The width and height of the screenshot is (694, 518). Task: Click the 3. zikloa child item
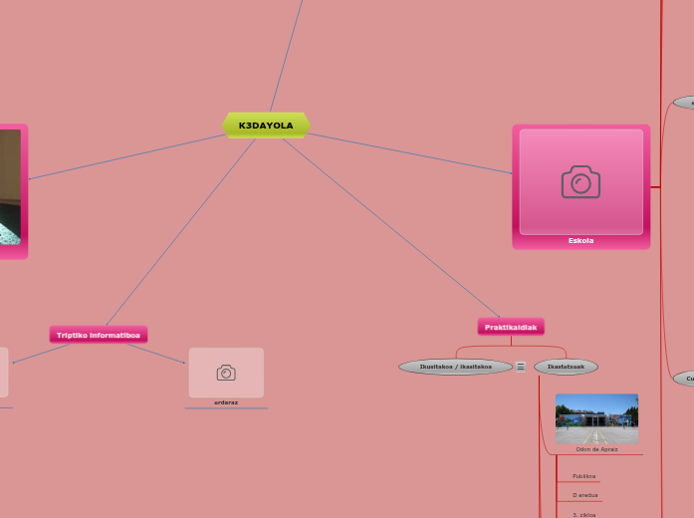click(x=584, y=514)
